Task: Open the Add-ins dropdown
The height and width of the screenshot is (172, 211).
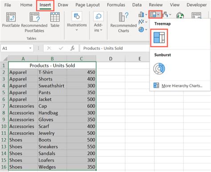Action: (x=98, y=22)
